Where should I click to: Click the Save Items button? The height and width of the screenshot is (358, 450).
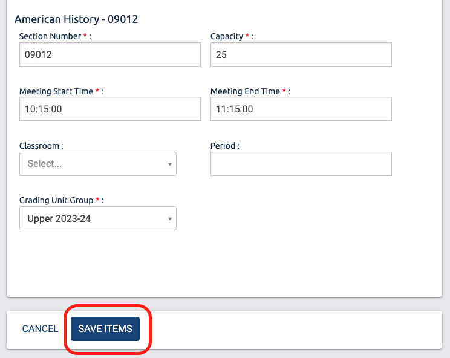tap(105, 329)
